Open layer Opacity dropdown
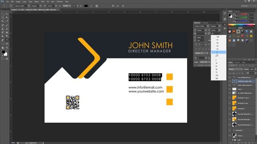The image size is (257, 144). click(255, 69)
